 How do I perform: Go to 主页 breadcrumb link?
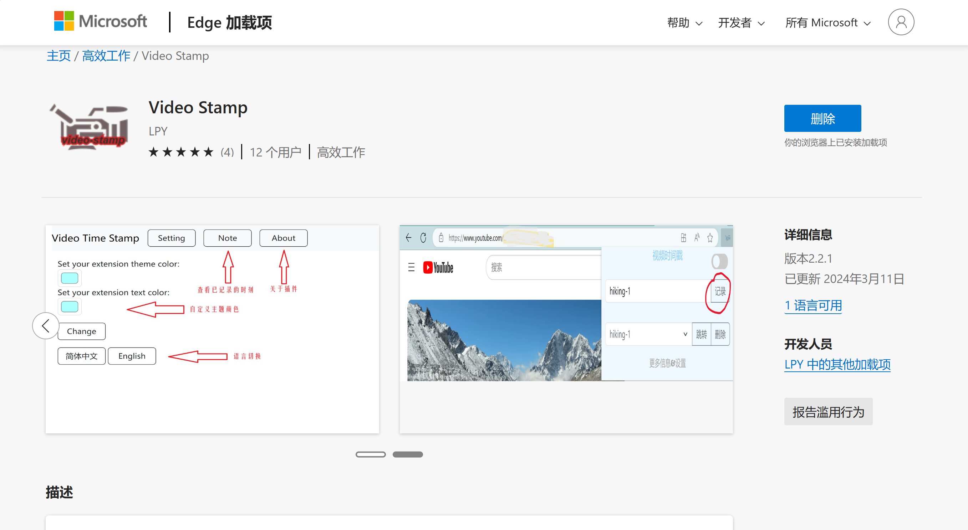58,56
